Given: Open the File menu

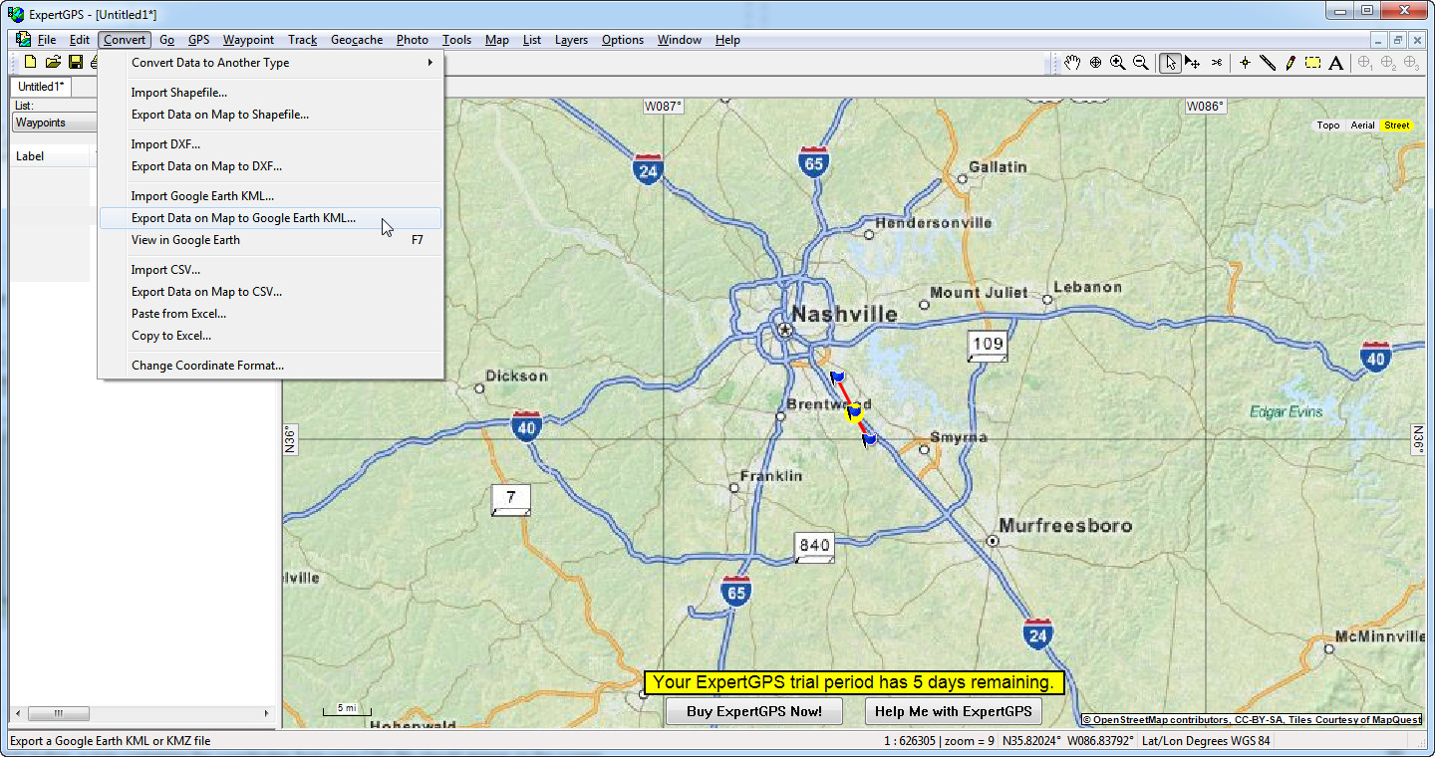Looking at the screenshot, I should 47,40.
